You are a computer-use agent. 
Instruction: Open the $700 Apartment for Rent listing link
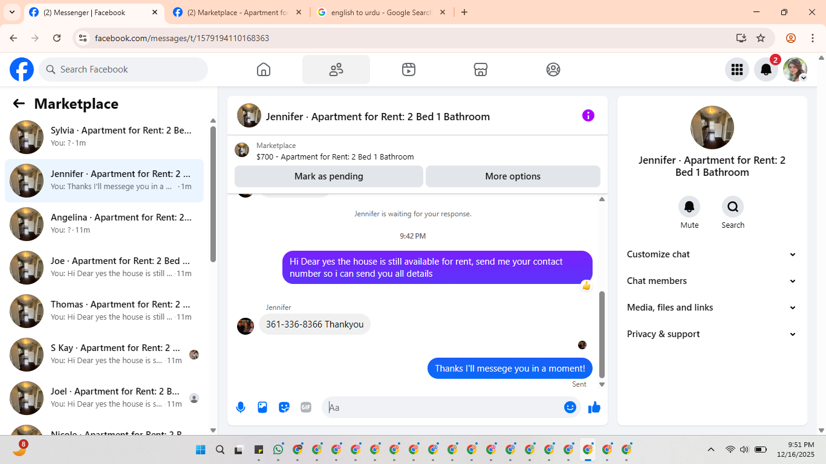[x=335, y=156]
